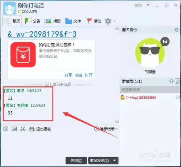181x167 pixels.
Task: Click the message text 33
Action: [10, 113]
